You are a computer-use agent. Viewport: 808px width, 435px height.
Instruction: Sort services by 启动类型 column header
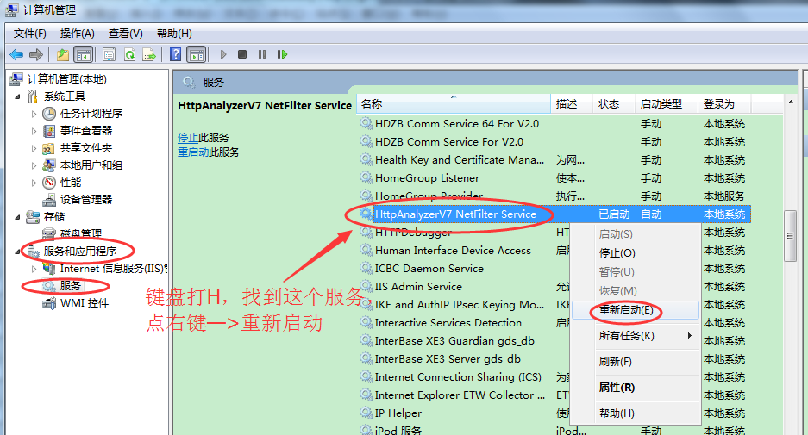[x=661, y=103]
